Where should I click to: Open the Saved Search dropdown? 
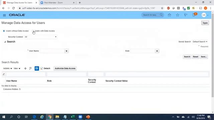coord(200,42)
